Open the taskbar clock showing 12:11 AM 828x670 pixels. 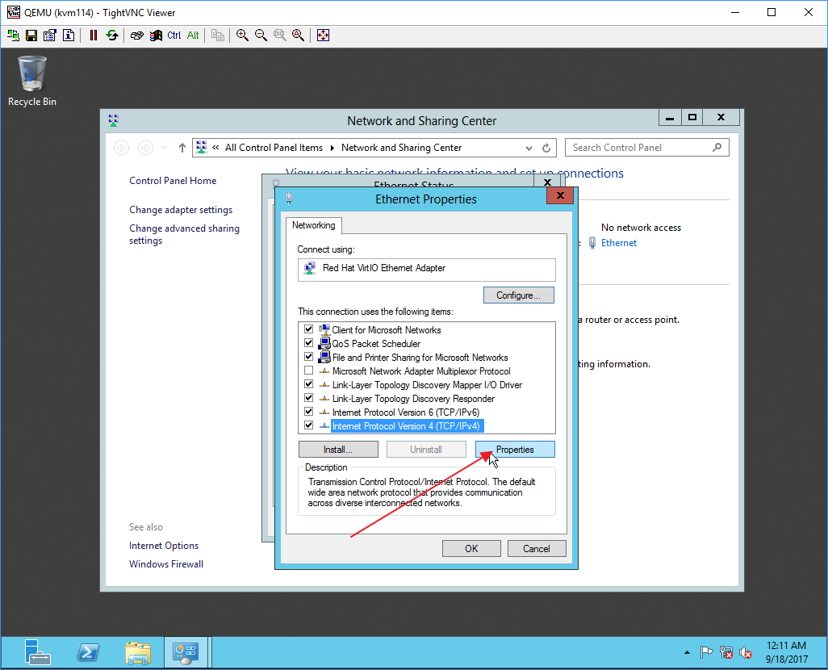(x=786, y=652)
